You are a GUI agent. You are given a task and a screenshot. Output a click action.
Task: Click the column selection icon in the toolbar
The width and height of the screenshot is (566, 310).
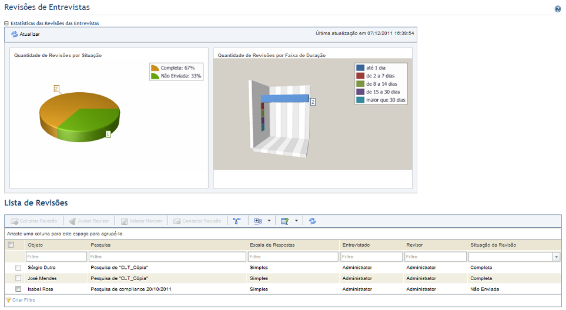coord(258,221)
